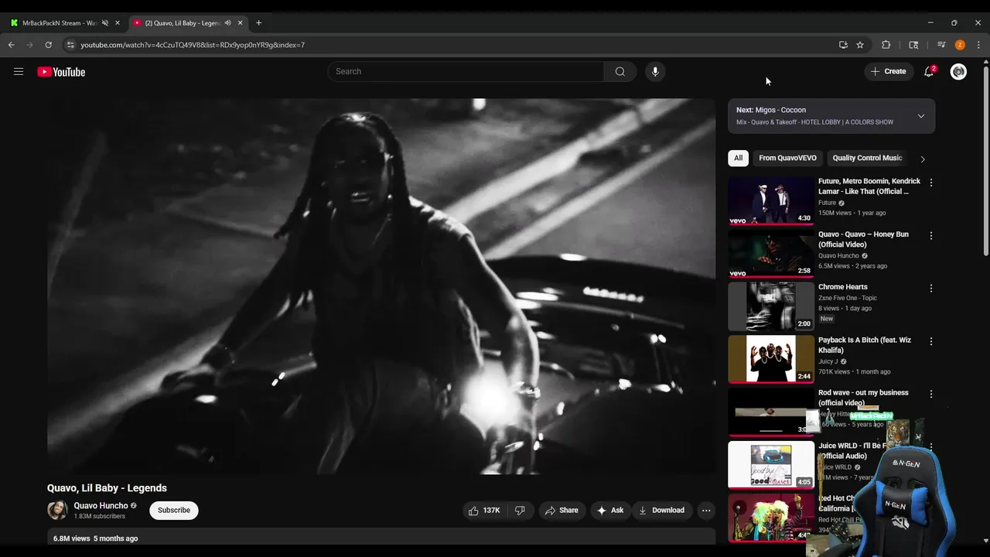Show more filter chips with right arrow

(x=922, y=159)
